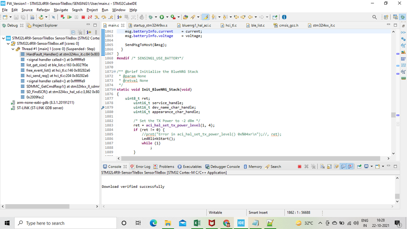Click Pin Console icon
Viewport: 407px width, 229px height.
coord(359,166)
